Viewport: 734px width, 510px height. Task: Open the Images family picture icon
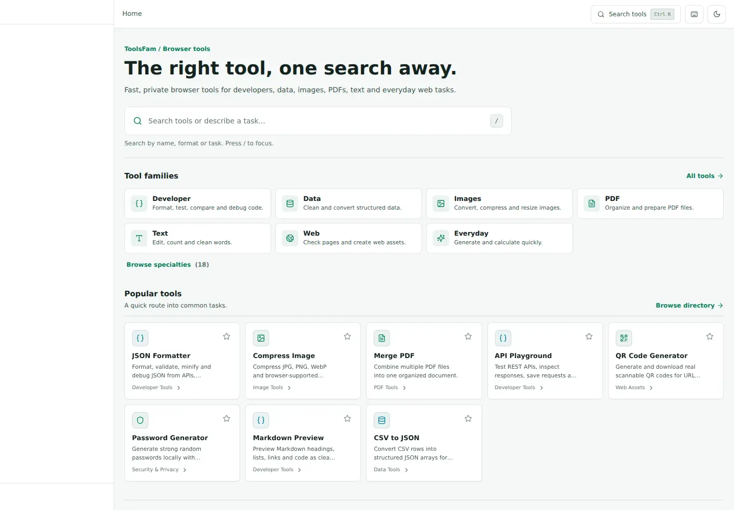[x=441, y=203]
